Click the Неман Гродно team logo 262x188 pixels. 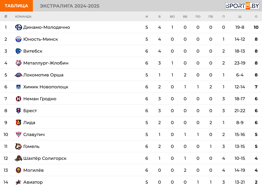19,99
